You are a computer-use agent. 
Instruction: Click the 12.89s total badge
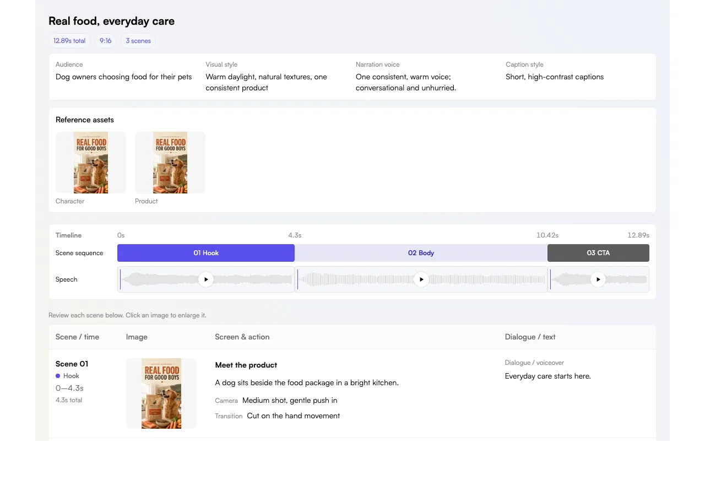point(69,41)
